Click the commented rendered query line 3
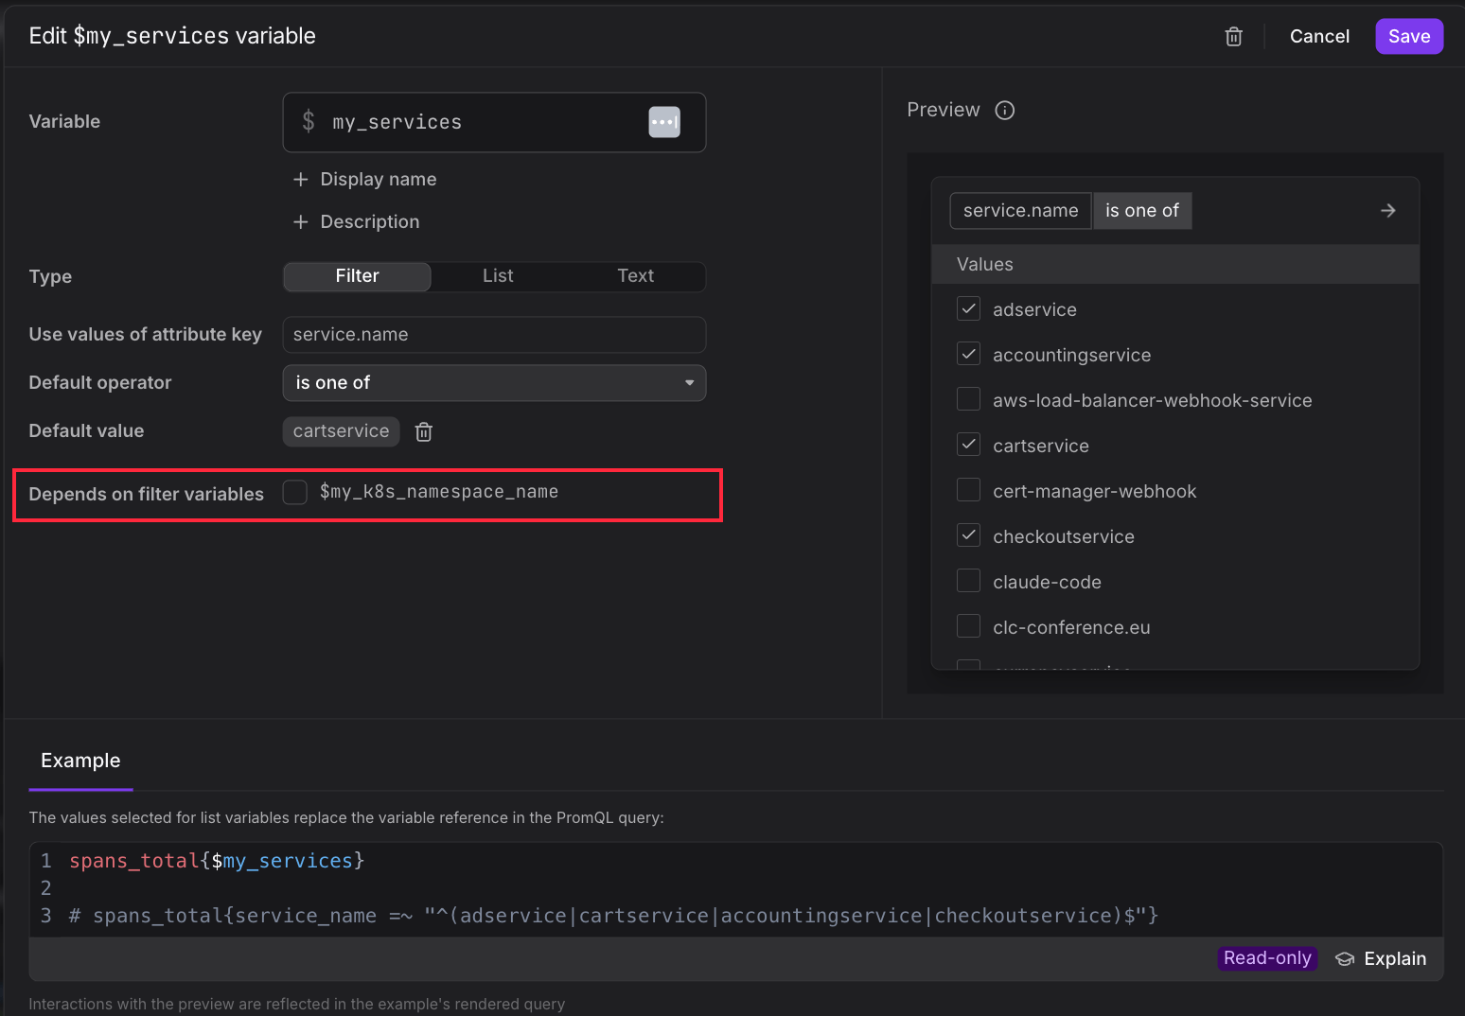 click(x=613, y=916)
